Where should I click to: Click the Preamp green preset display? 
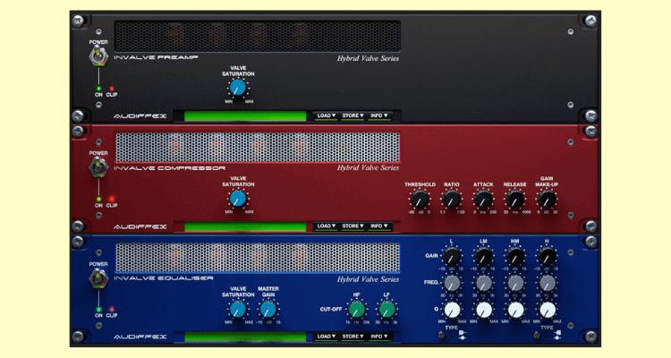point(245,116)
